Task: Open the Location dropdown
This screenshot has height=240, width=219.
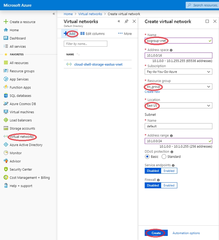Action: (x=178, y=106)
